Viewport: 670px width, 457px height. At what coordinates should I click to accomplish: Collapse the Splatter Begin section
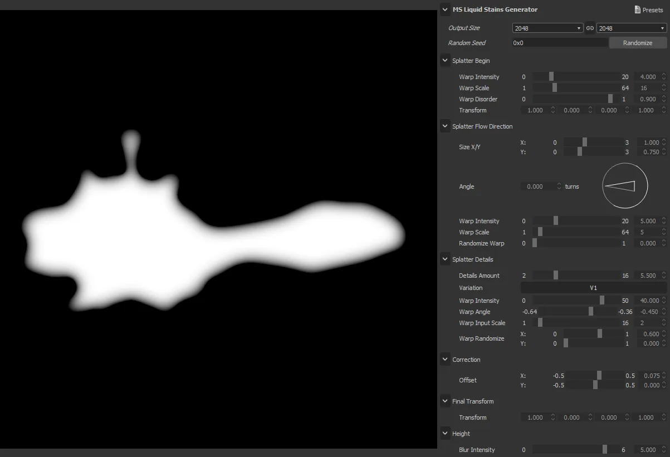[445, 60]
